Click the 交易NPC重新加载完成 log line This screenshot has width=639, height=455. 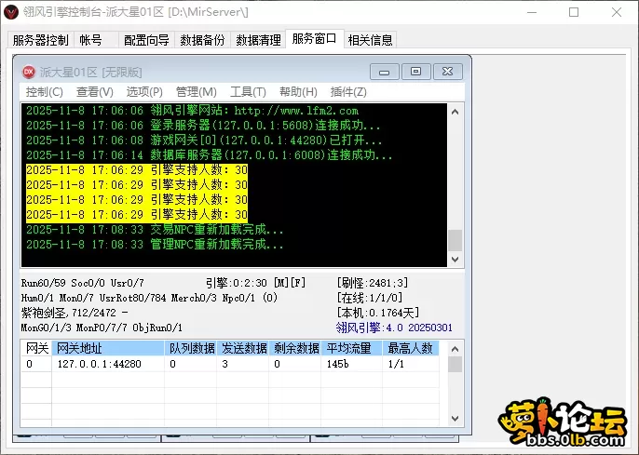155,230
